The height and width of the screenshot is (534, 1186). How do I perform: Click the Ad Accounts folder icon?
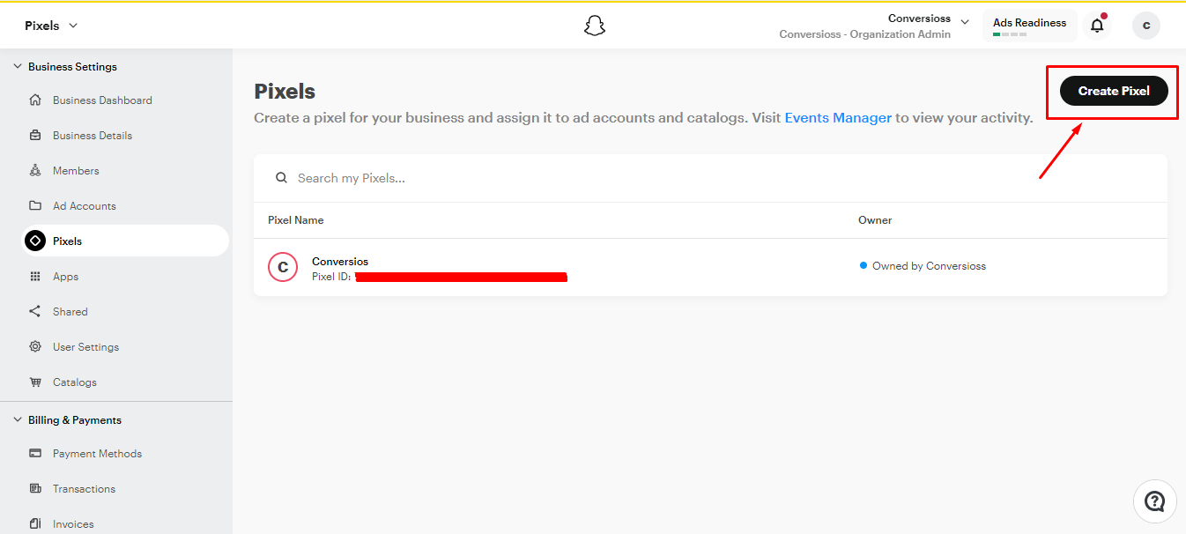pyautogui.click(x=35, y=206)
